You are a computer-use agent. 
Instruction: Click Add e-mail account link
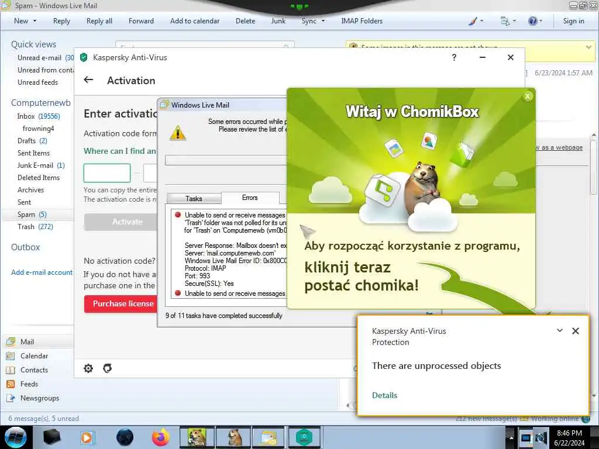(42, 272)
